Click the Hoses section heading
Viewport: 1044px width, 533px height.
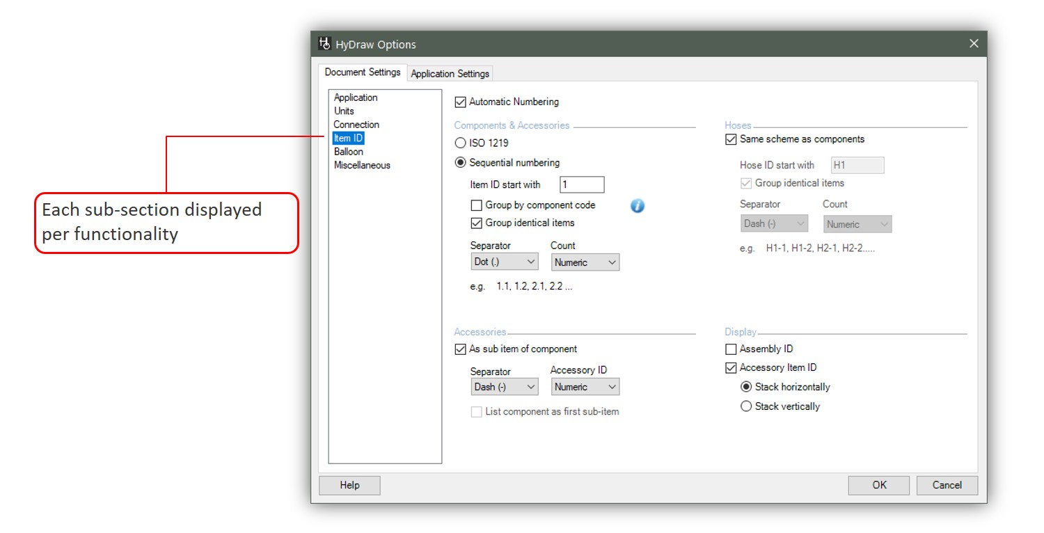[x=738, y=126]
